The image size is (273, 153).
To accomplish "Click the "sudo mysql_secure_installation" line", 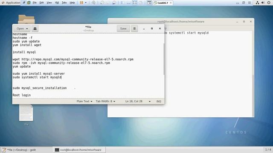I will point(40,88).
